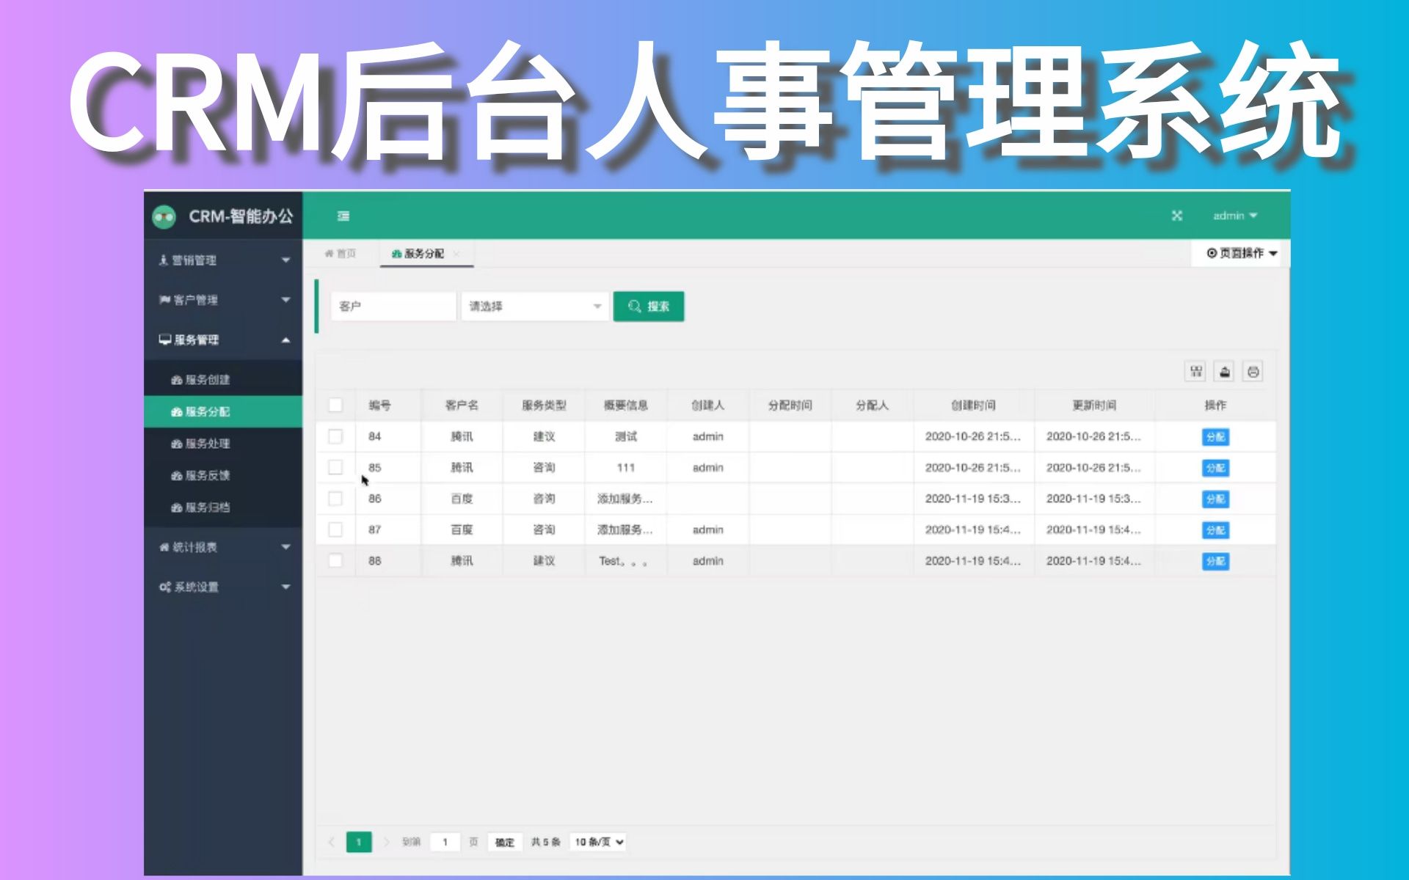1409x880 pixels.
Task: Click the print icon above table
Action: point(1253,372)
